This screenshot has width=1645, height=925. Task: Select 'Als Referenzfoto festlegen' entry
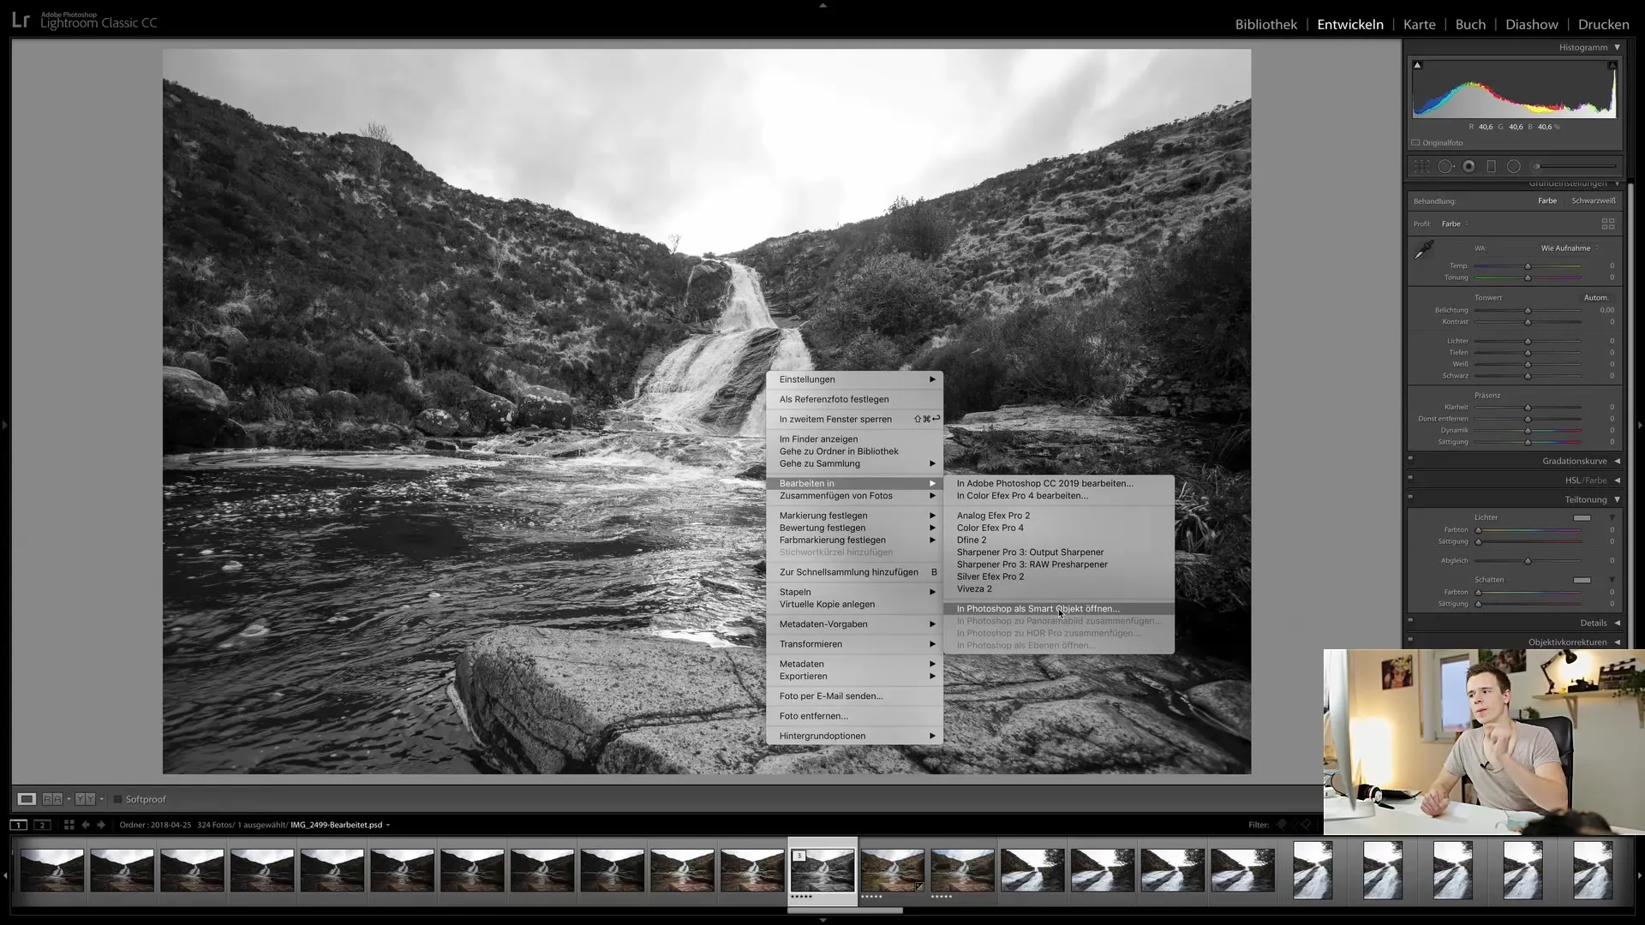(855, 399)
